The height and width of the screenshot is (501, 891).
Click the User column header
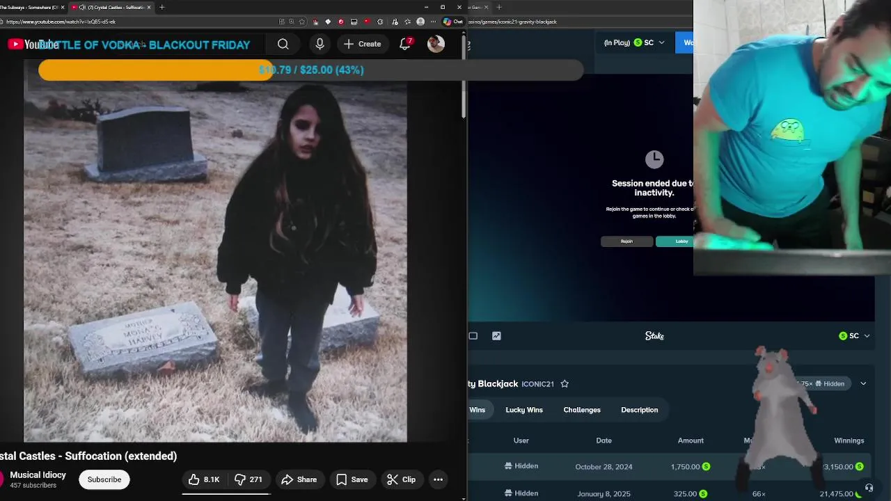pos(521,440)
